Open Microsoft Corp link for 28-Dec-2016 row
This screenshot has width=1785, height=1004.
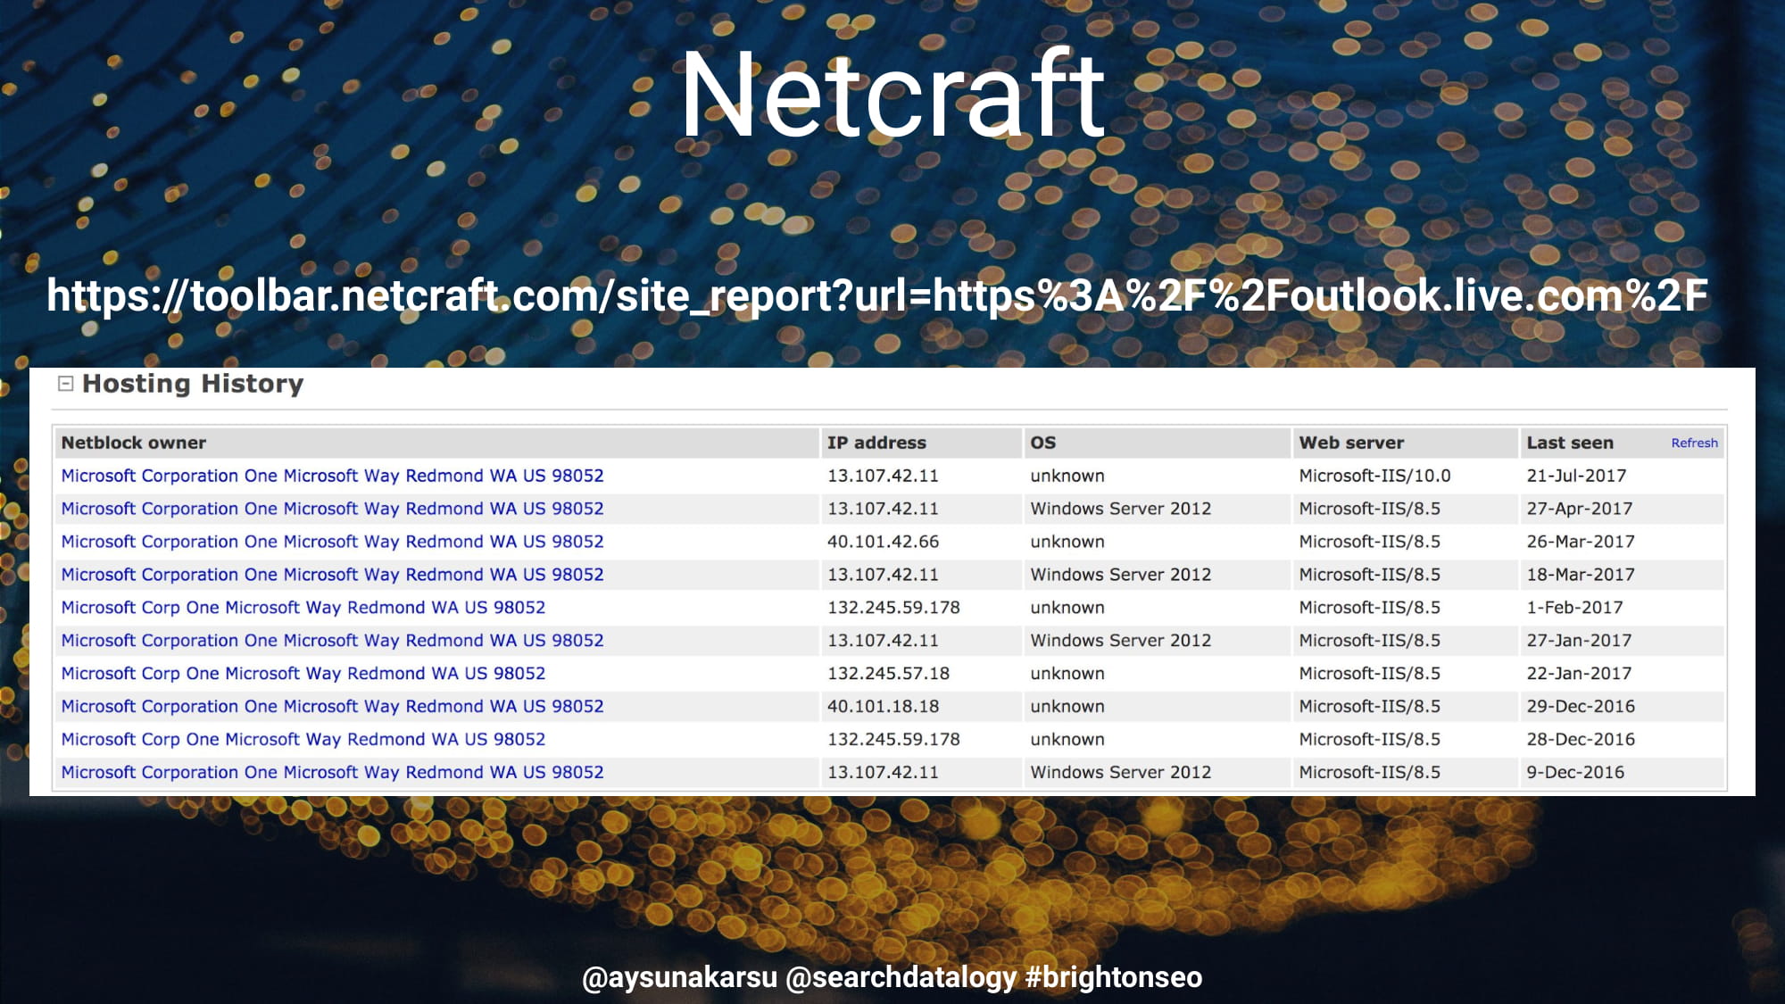click(303, 740)
